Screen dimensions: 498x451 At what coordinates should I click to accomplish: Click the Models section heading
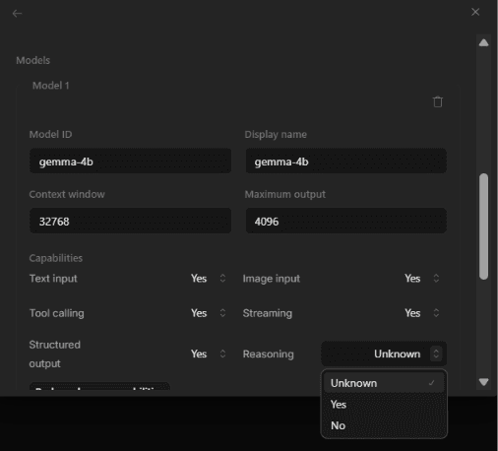33,60
